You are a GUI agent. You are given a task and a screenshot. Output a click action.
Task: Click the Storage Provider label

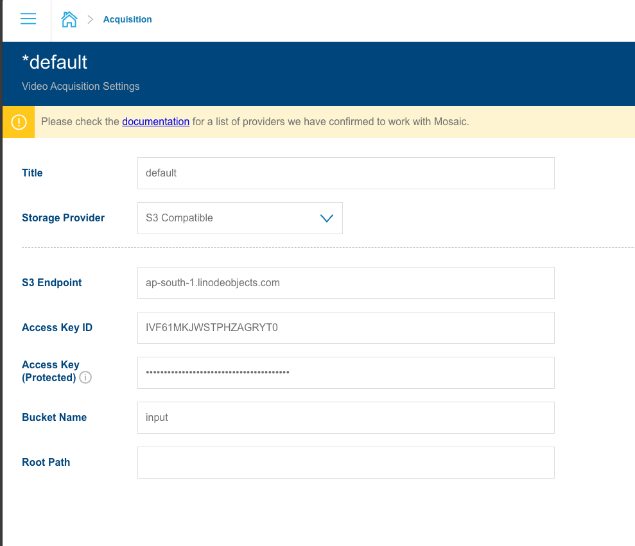(x=63, y=218)
